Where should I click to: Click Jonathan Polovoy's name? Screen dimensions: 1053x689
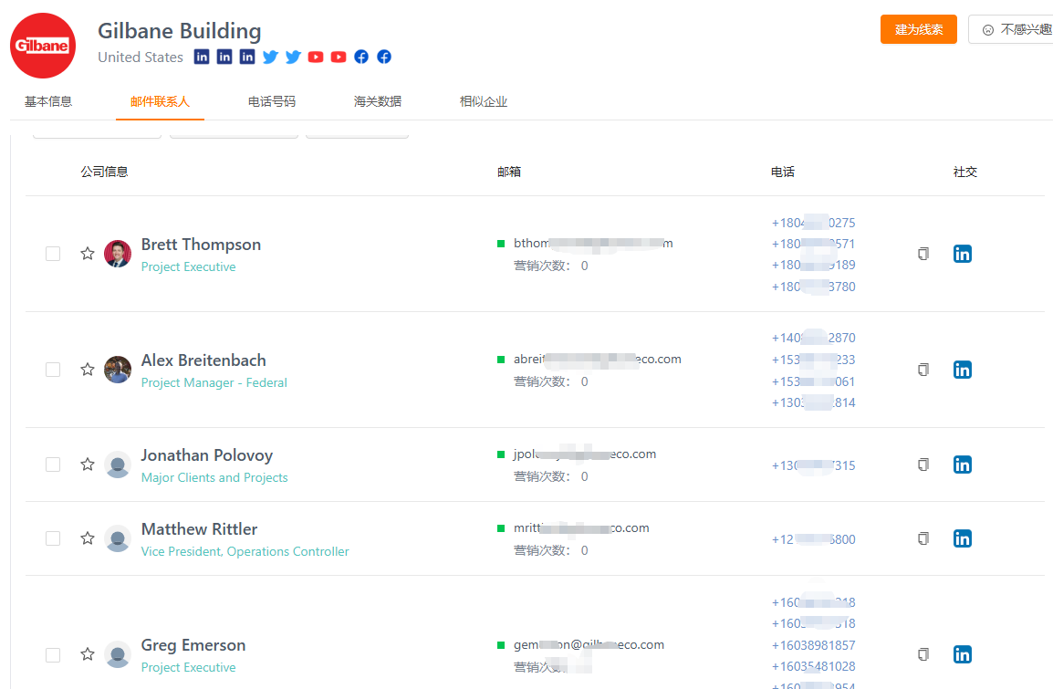coord(207,455)
